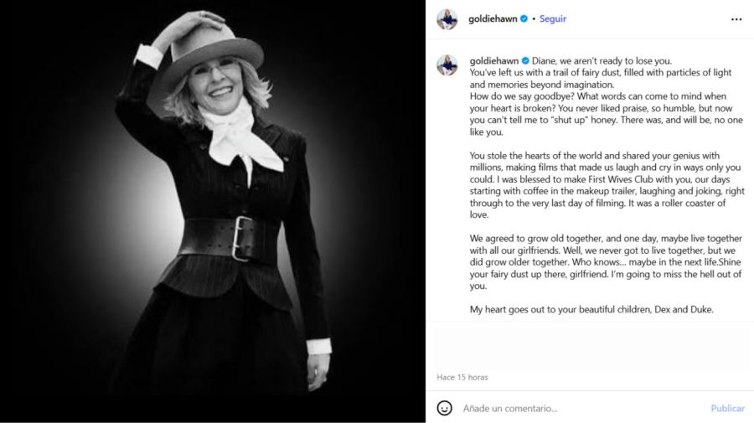Open the goldiehawn username in the header
Screen dimensions: 754x423
click(x=493, y=18)
